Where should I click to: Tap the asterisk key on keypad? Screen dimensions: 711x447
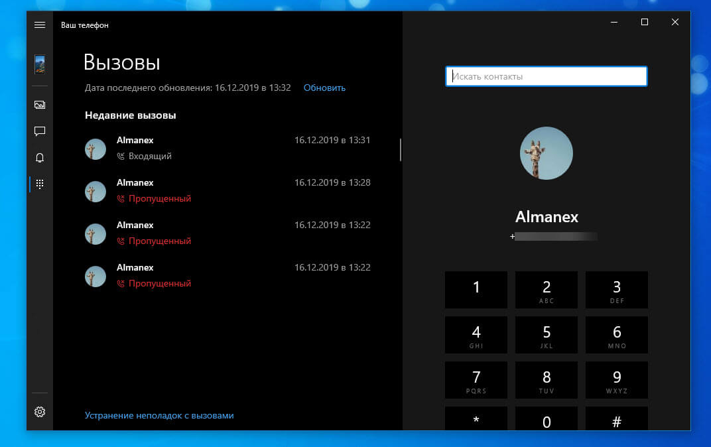coord(476,419)
